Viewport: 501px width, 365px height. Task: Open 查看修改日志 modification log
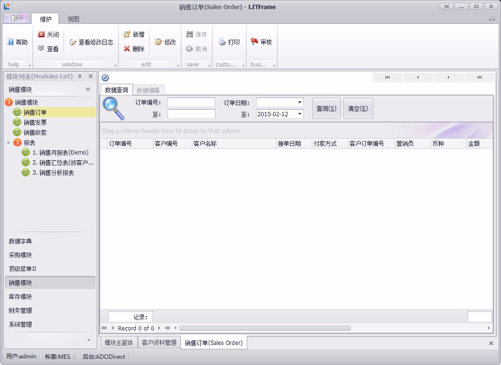coord(92,42)
